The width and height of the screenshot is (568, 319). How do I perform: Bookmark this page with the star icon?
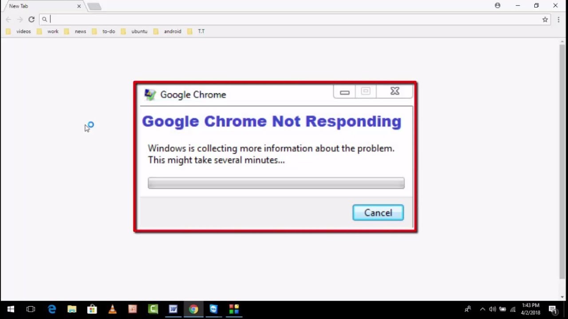click(545, 19)
